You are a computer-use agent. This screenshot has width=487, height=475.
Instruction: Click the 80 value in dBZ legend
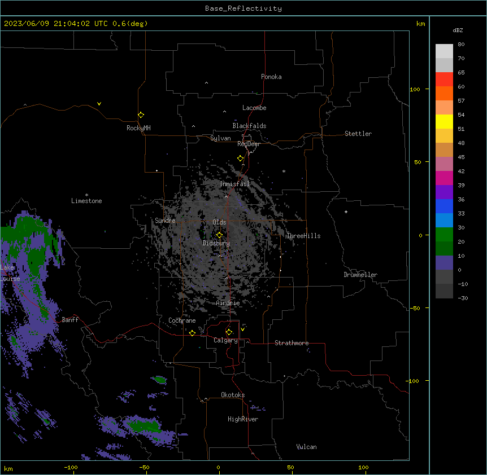(461, 45)
